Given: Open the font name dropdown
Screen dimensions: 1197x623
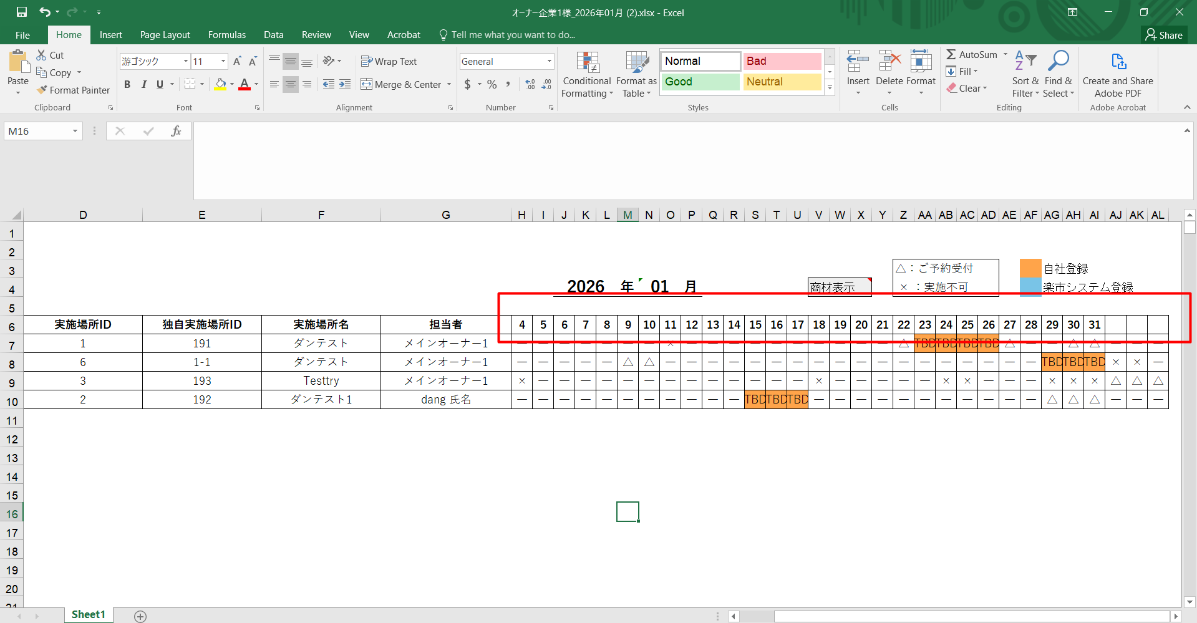Looking at the screenshot, I should pyautogui.click(x=185, y=61).
